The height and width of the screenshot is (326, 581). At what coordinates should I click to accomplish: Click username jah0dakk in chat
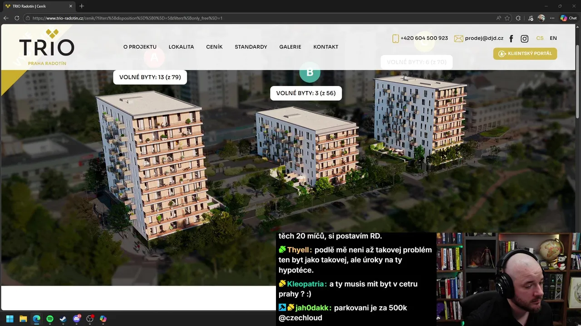(x=313, y=308)
